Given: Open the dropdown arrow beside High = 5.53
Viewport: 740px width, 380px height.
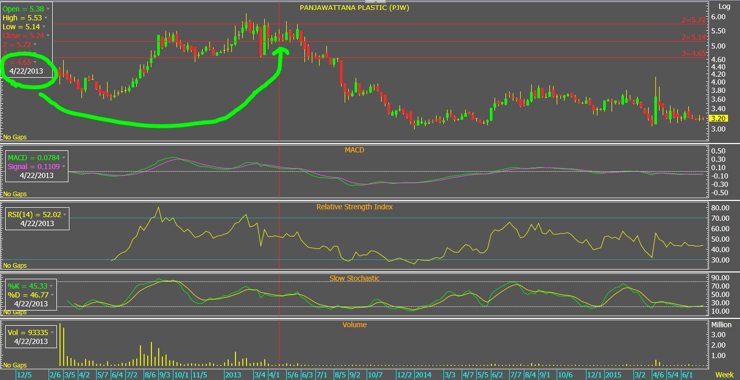Looking at the screenshot, I should click(45, 18).
